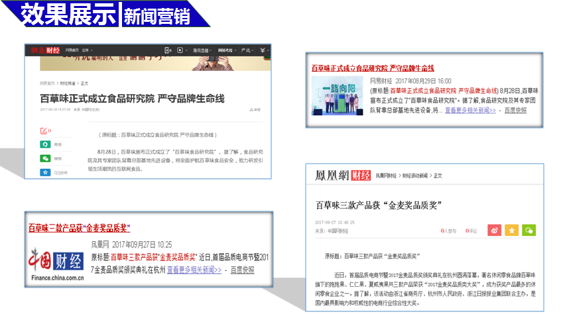This screenshot has height=318, width=565.
Task: Click the 0人参与 counter
Action: click(x=448, y=231)
